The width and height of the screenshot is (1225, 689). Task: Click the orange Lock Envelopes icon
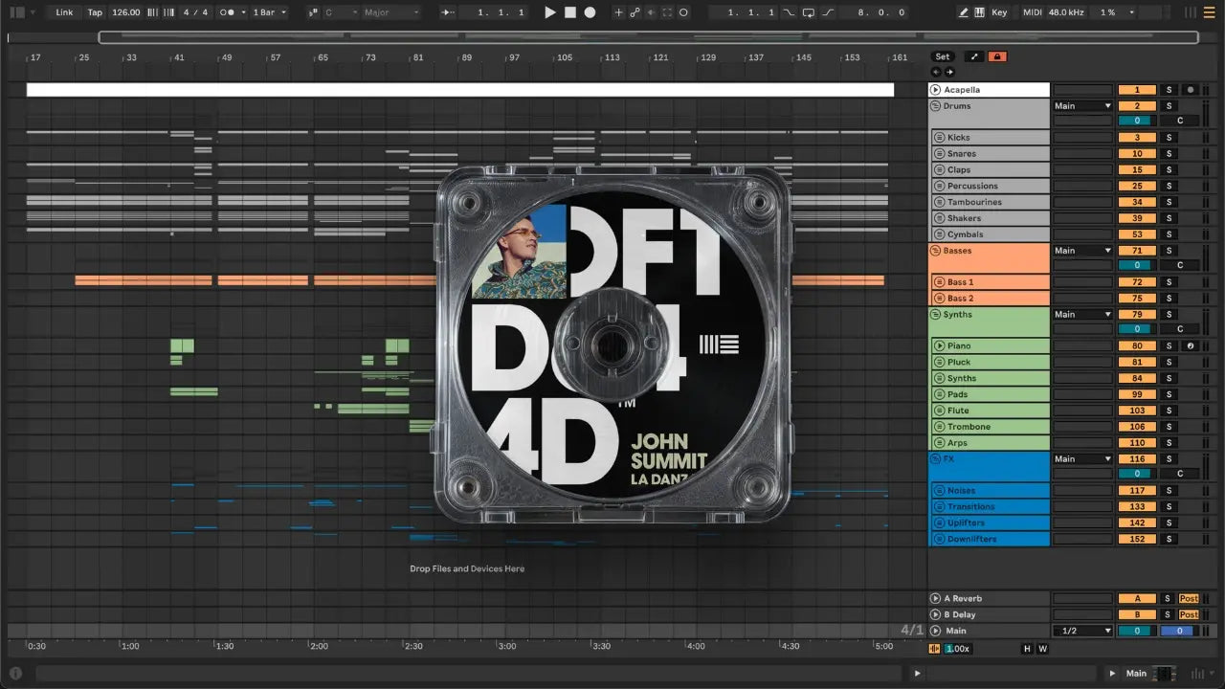pos(997,56)
